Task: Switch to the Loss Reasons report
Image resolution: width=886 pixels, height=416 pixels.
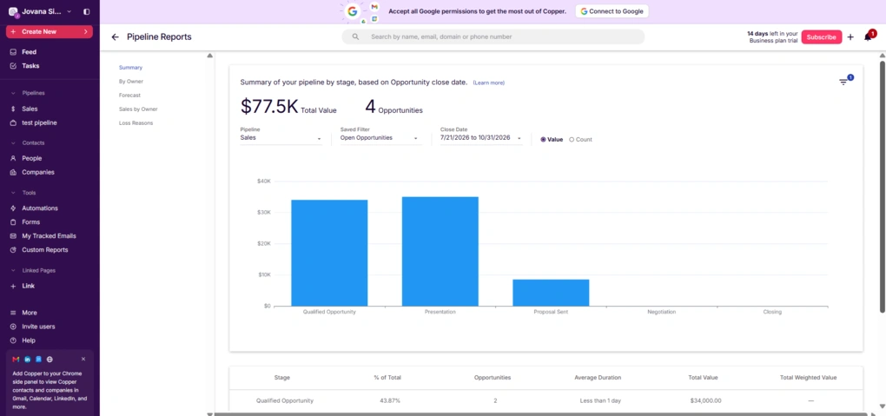Action: pos(136,122)
